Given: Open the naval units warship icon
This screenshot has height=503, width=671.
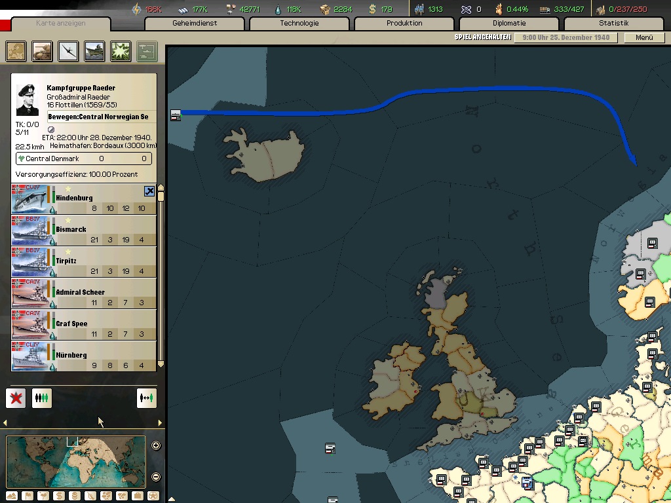Looking at the screenshot, I should (x=95, y=51).
